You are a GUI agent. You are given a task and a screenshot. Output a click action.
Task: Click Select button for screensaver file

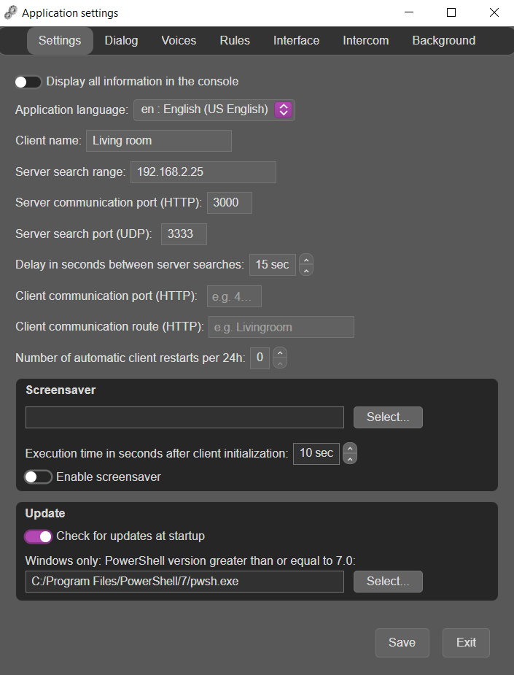point(388,417)
